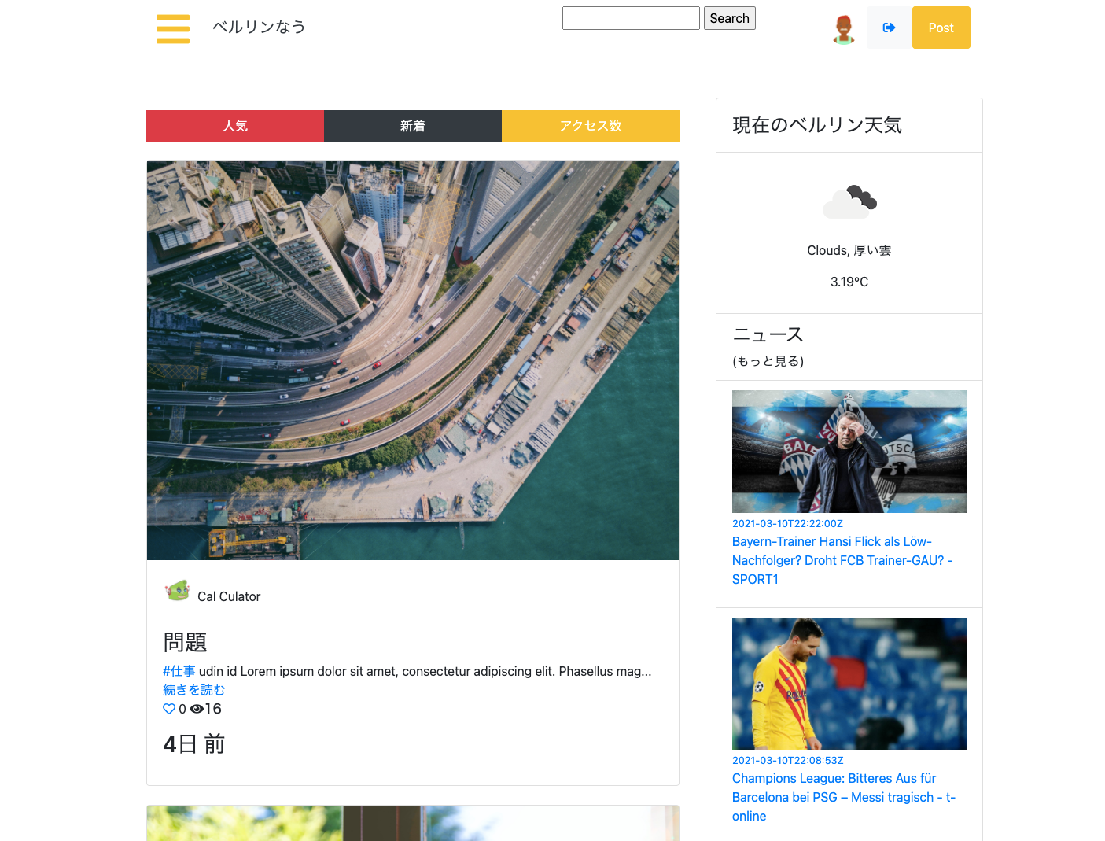
Task: Click the user avatar in the top bar
Action: click(843, 28)
